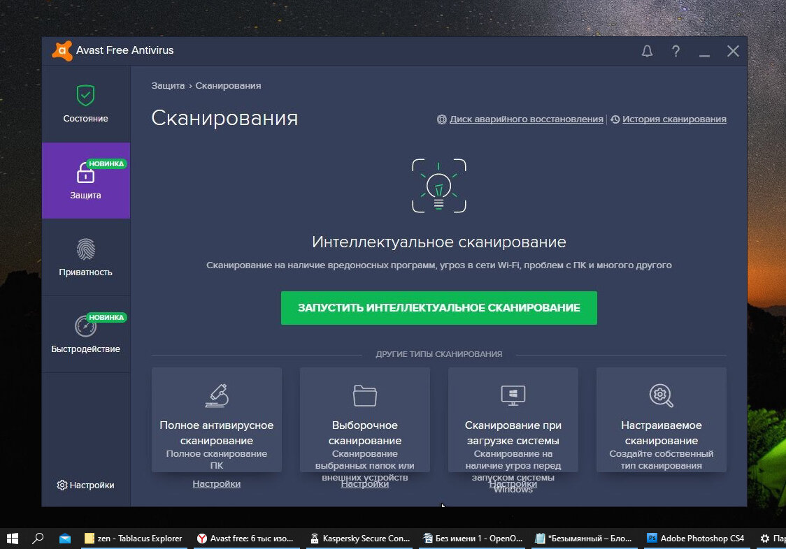Click the taskbar search magnifier icon

[38, 539]
